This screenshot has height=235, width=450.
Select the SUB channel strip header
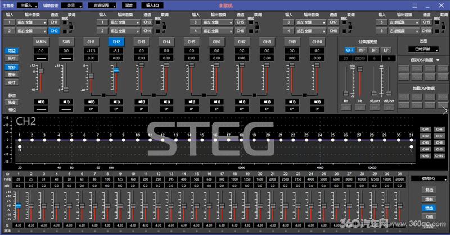[66, 42]
